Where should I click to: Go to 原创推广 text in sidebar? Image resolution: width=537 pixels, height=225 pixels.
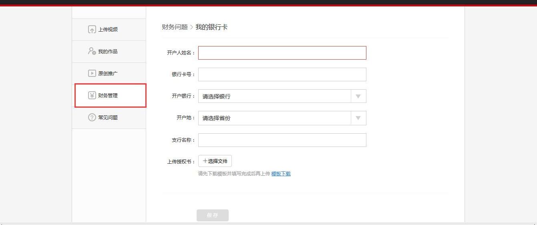click(x=108, y=74)
